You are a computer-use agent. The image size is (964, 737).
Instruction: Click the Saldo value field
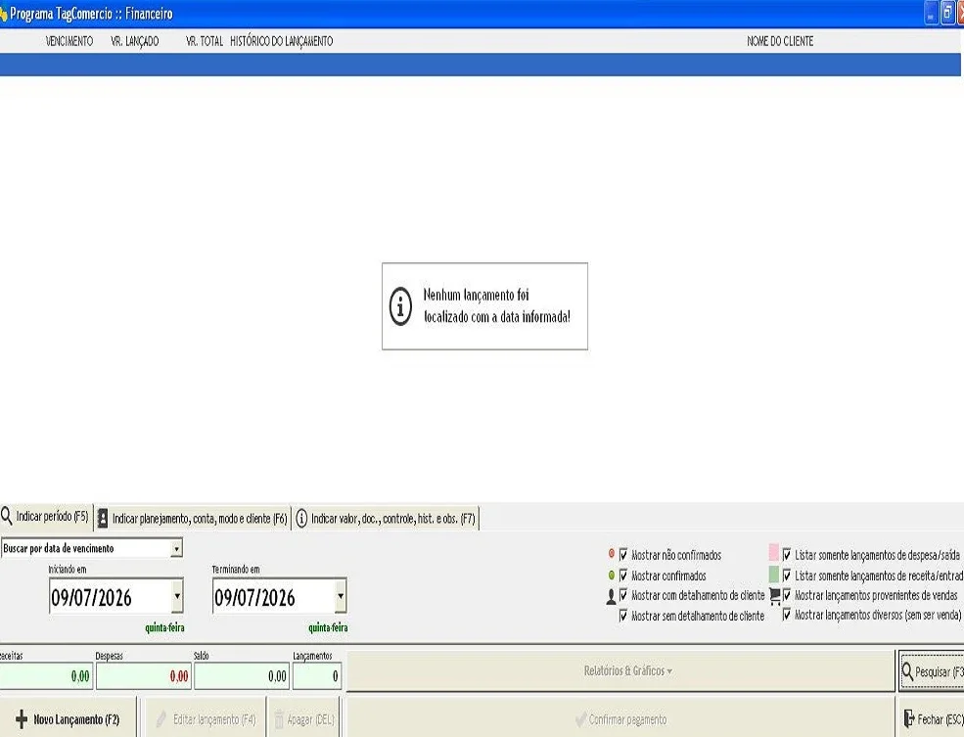(x=242, y=676)
